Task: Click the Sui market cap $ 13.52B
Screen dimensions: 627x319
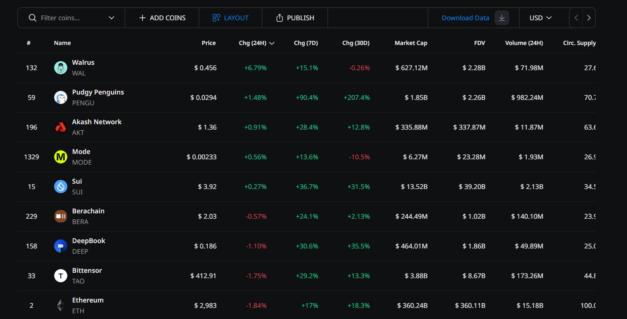Action: (414, 187)
